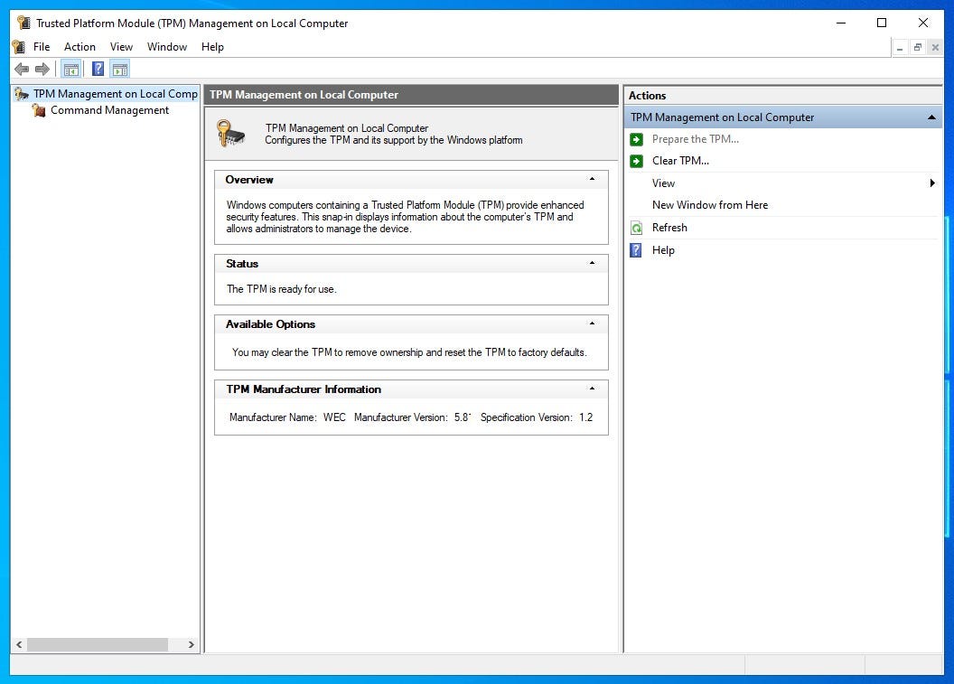
Task: Select Clear TPM... action
Action: [x=680, y=161]
